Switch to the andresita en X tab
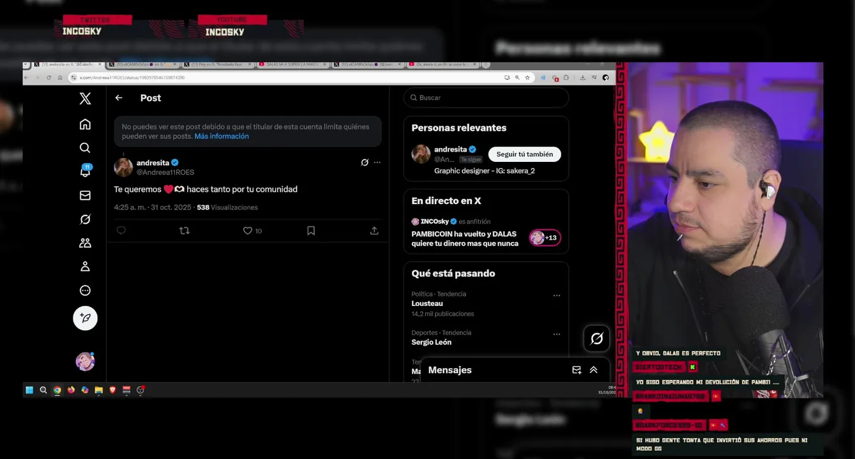This screenshot has width=855, height=459. click(x=67, y=64)
